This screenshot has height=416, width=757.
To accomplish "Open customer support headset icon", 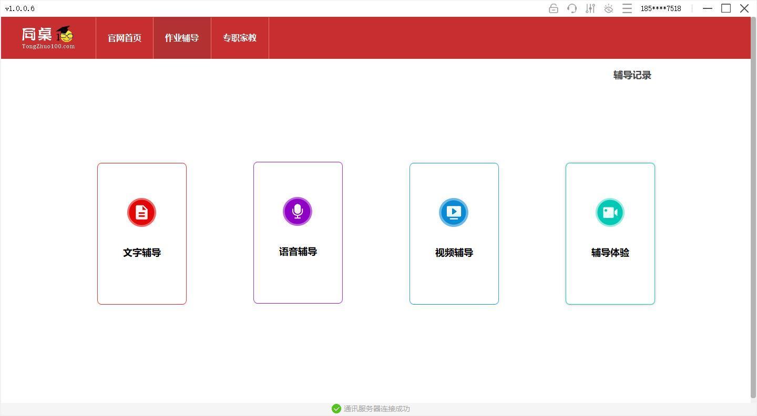I will point(572,8).
